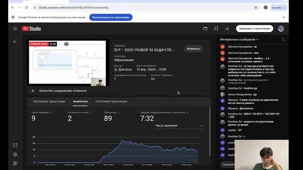
Task: Go back in browser history
Action: pyautogui.click(x=13, y=8)
